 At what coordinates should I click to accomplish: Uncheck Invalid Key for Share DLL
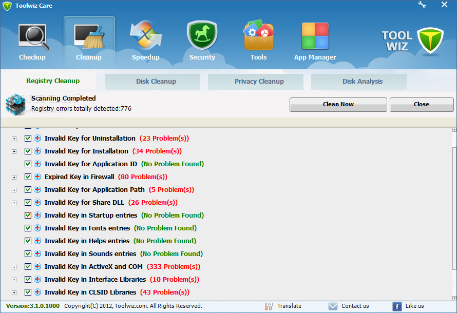(28, 202)
